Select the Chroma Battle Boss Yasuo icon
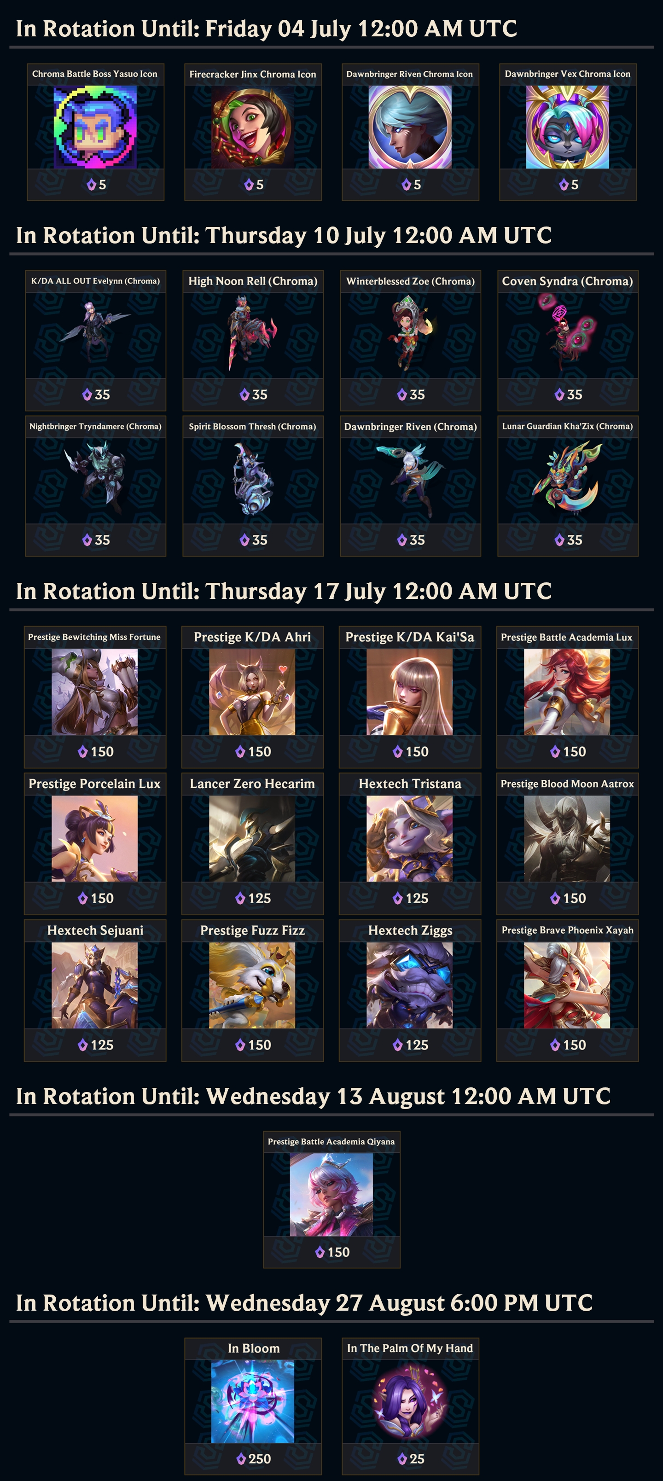The image size is (663, 1481). click(x=95, y=127)
